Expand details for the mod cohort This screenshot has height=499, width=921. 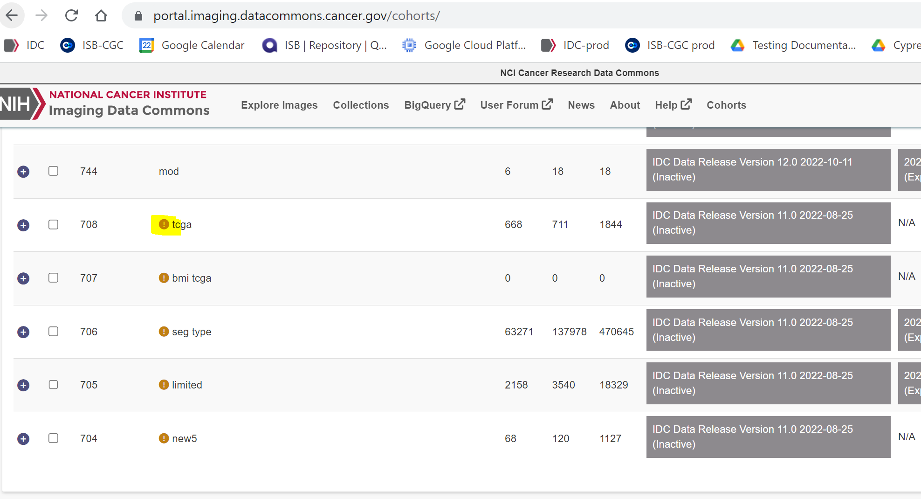click(x=23, y=171)
